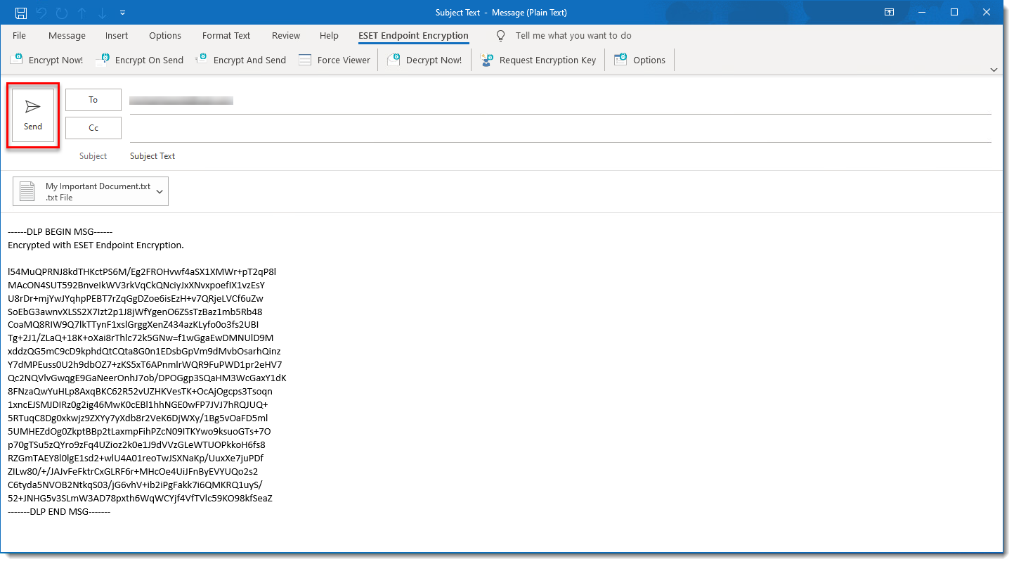Click the To field recipient entry
The image size is (1014, 564).
click(x=181, y=99)
